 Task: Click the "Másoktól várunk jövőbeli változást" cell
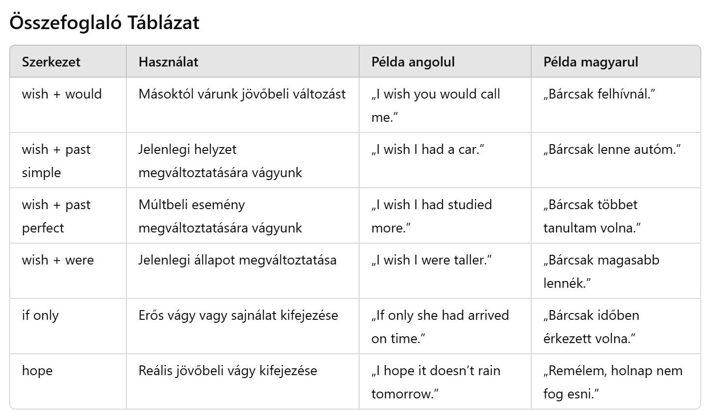[242, 94]
